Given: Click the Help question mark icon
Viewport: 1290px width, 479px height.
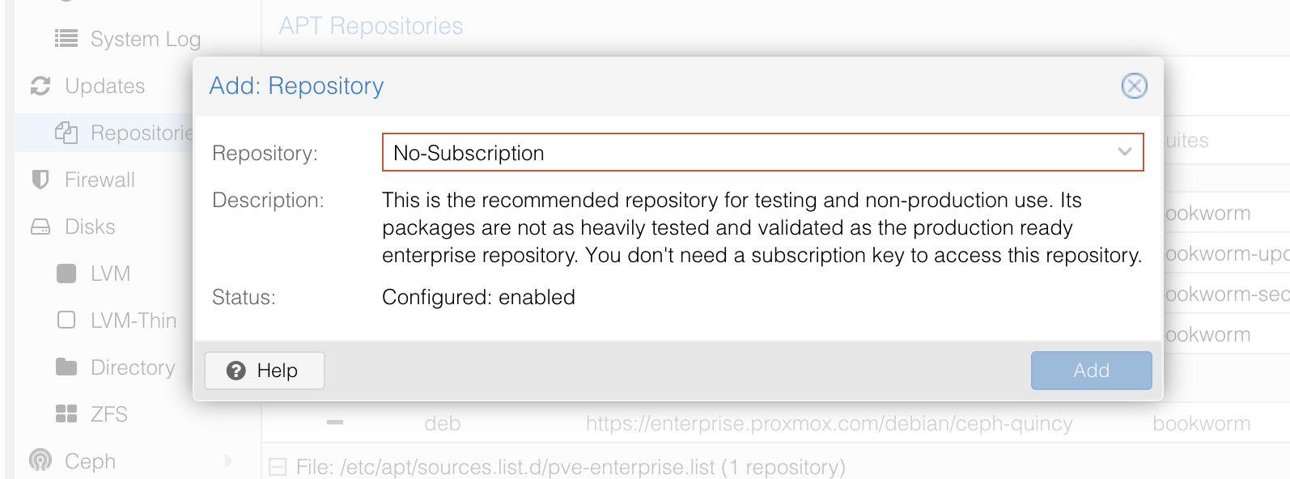Looking at the screenshot, I should click(x=236, y=371).
